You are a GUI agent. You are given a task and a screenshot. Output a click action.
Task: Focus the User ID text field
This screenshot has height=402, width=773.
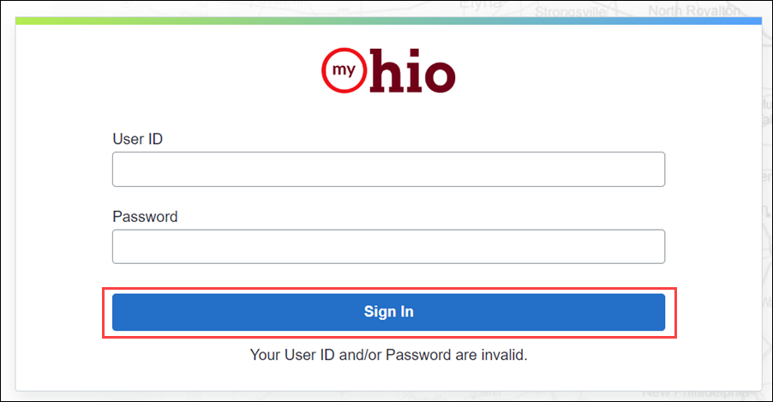388,169
